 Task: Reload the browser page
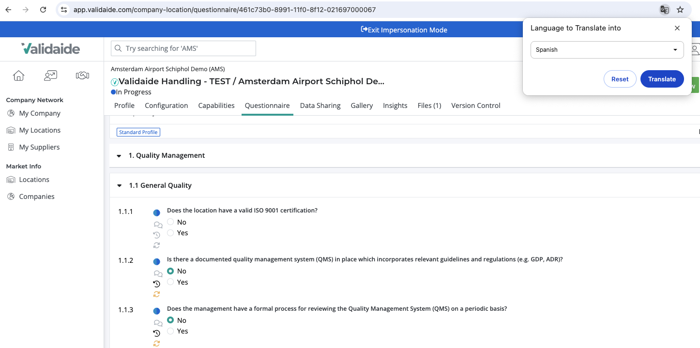click(x=43, y=10)
